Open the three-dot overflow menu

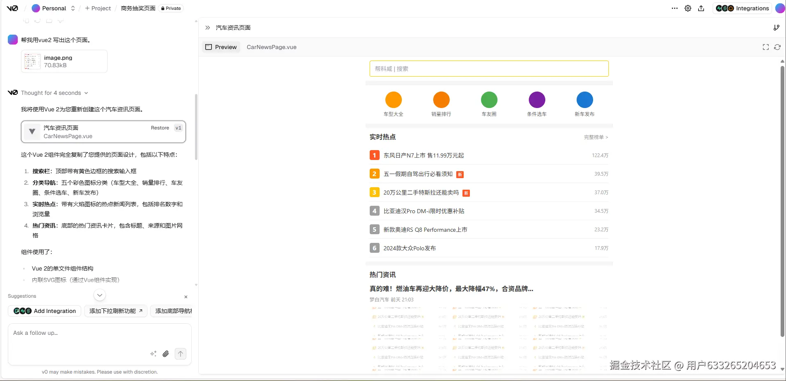click(673, 8)
